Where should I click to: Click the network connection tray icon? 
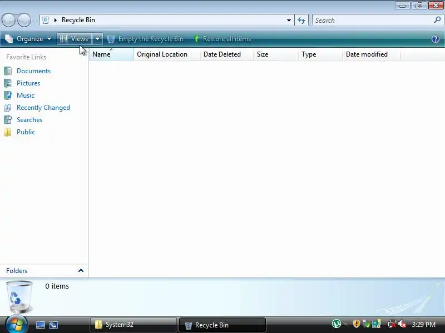(392, 324)
